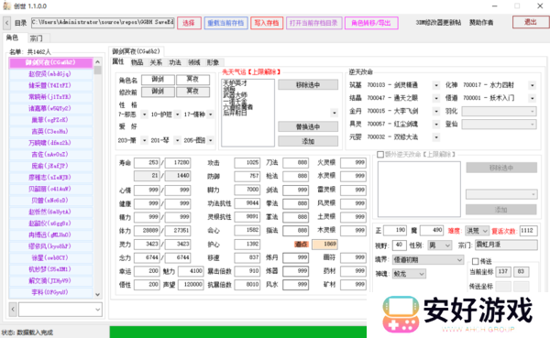Click the 复活次数 field showing 1112
Viewport: 550px width, 338px height.
click(x=528, y=230)
